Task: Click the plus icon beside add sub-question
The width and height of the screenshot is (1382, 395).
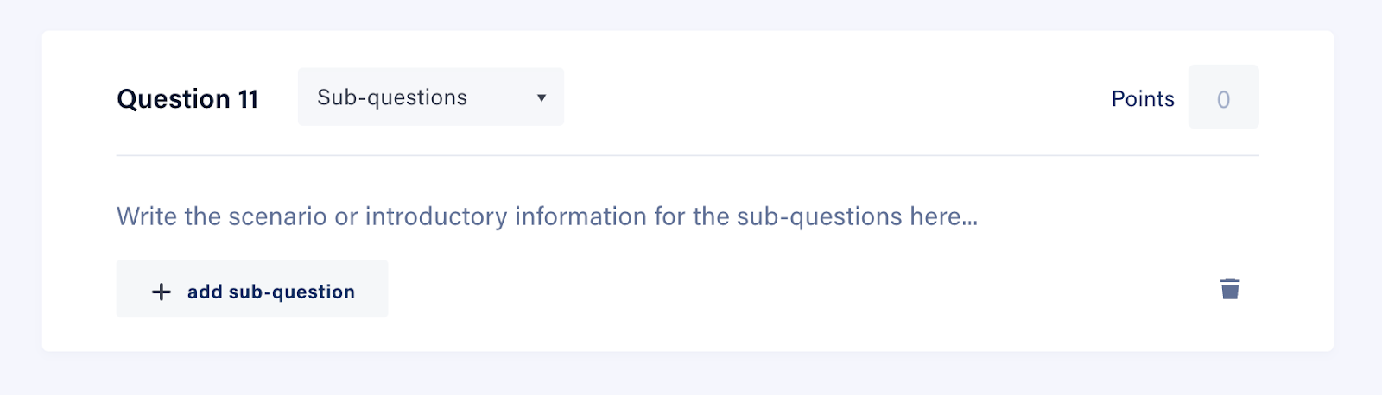Action: click(x=162, y=292)
